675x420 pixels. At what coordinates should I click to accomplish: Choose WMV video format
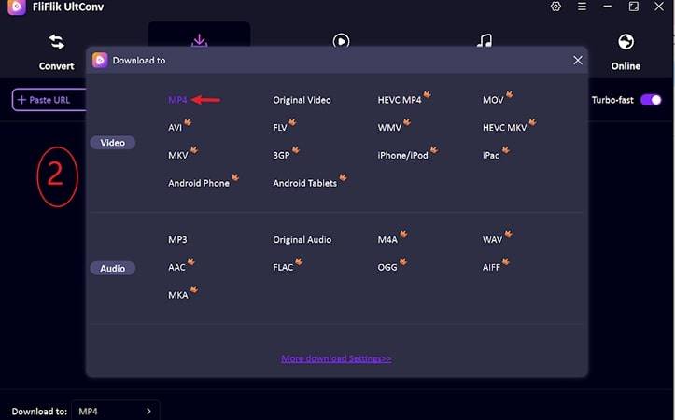[389, 127]
